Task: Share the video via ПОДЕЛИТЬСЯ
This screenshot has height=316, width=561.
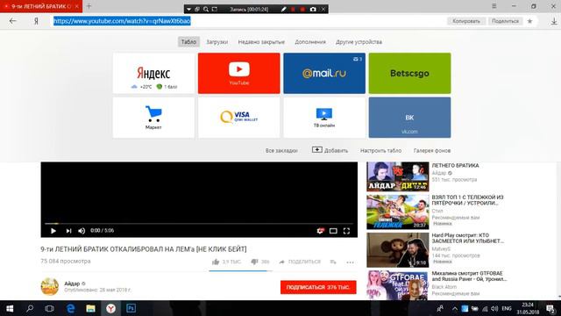Action: click(300, 262)
